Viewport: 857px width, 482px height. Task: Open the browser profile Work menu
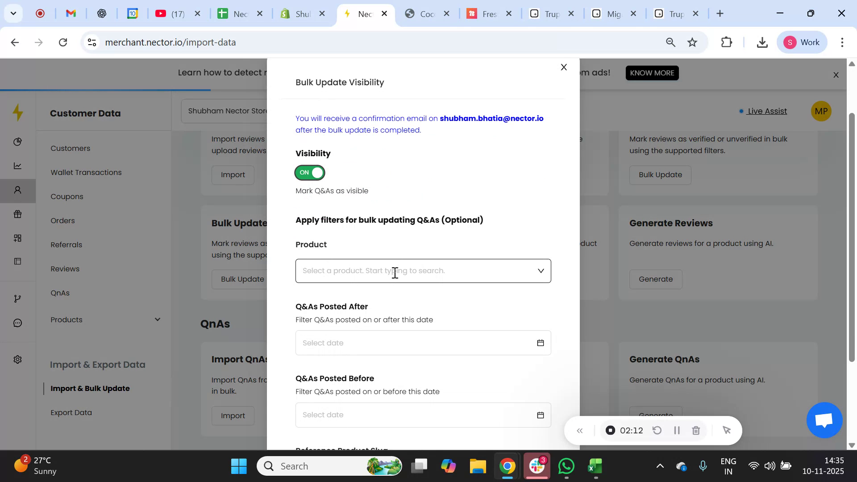pyautogui.click(x=802, y=42)
